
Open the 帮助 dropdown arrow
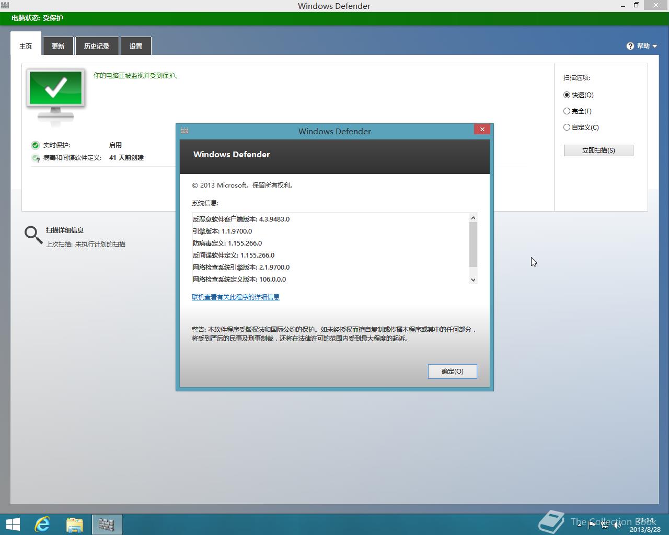(x=655, y=46)
